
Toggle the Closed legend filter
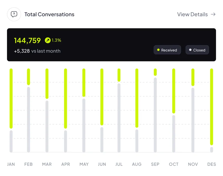coord(197,50)
